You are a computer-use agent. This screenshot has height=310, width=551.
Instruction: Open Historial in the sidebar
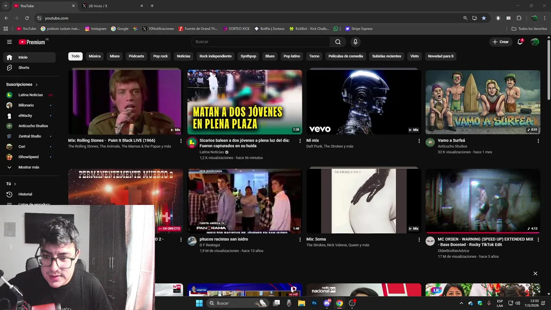[30, 194]
